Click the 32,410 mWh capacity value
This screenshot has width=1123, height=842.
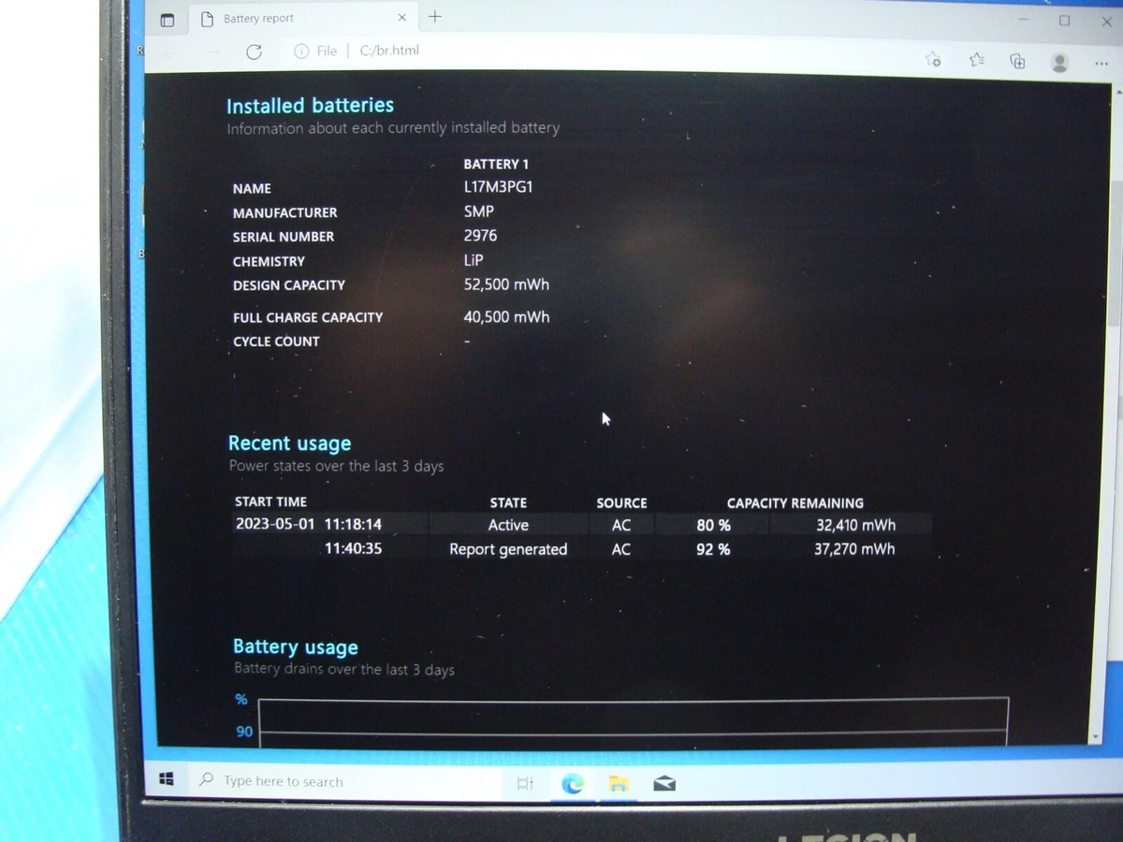(855, 526)
